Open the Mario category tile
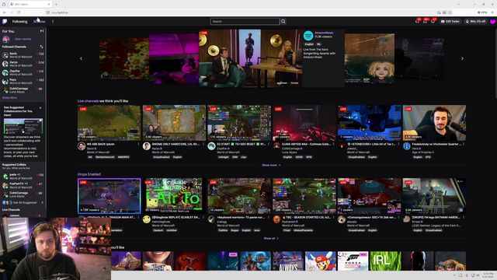 tap(321, 261)
